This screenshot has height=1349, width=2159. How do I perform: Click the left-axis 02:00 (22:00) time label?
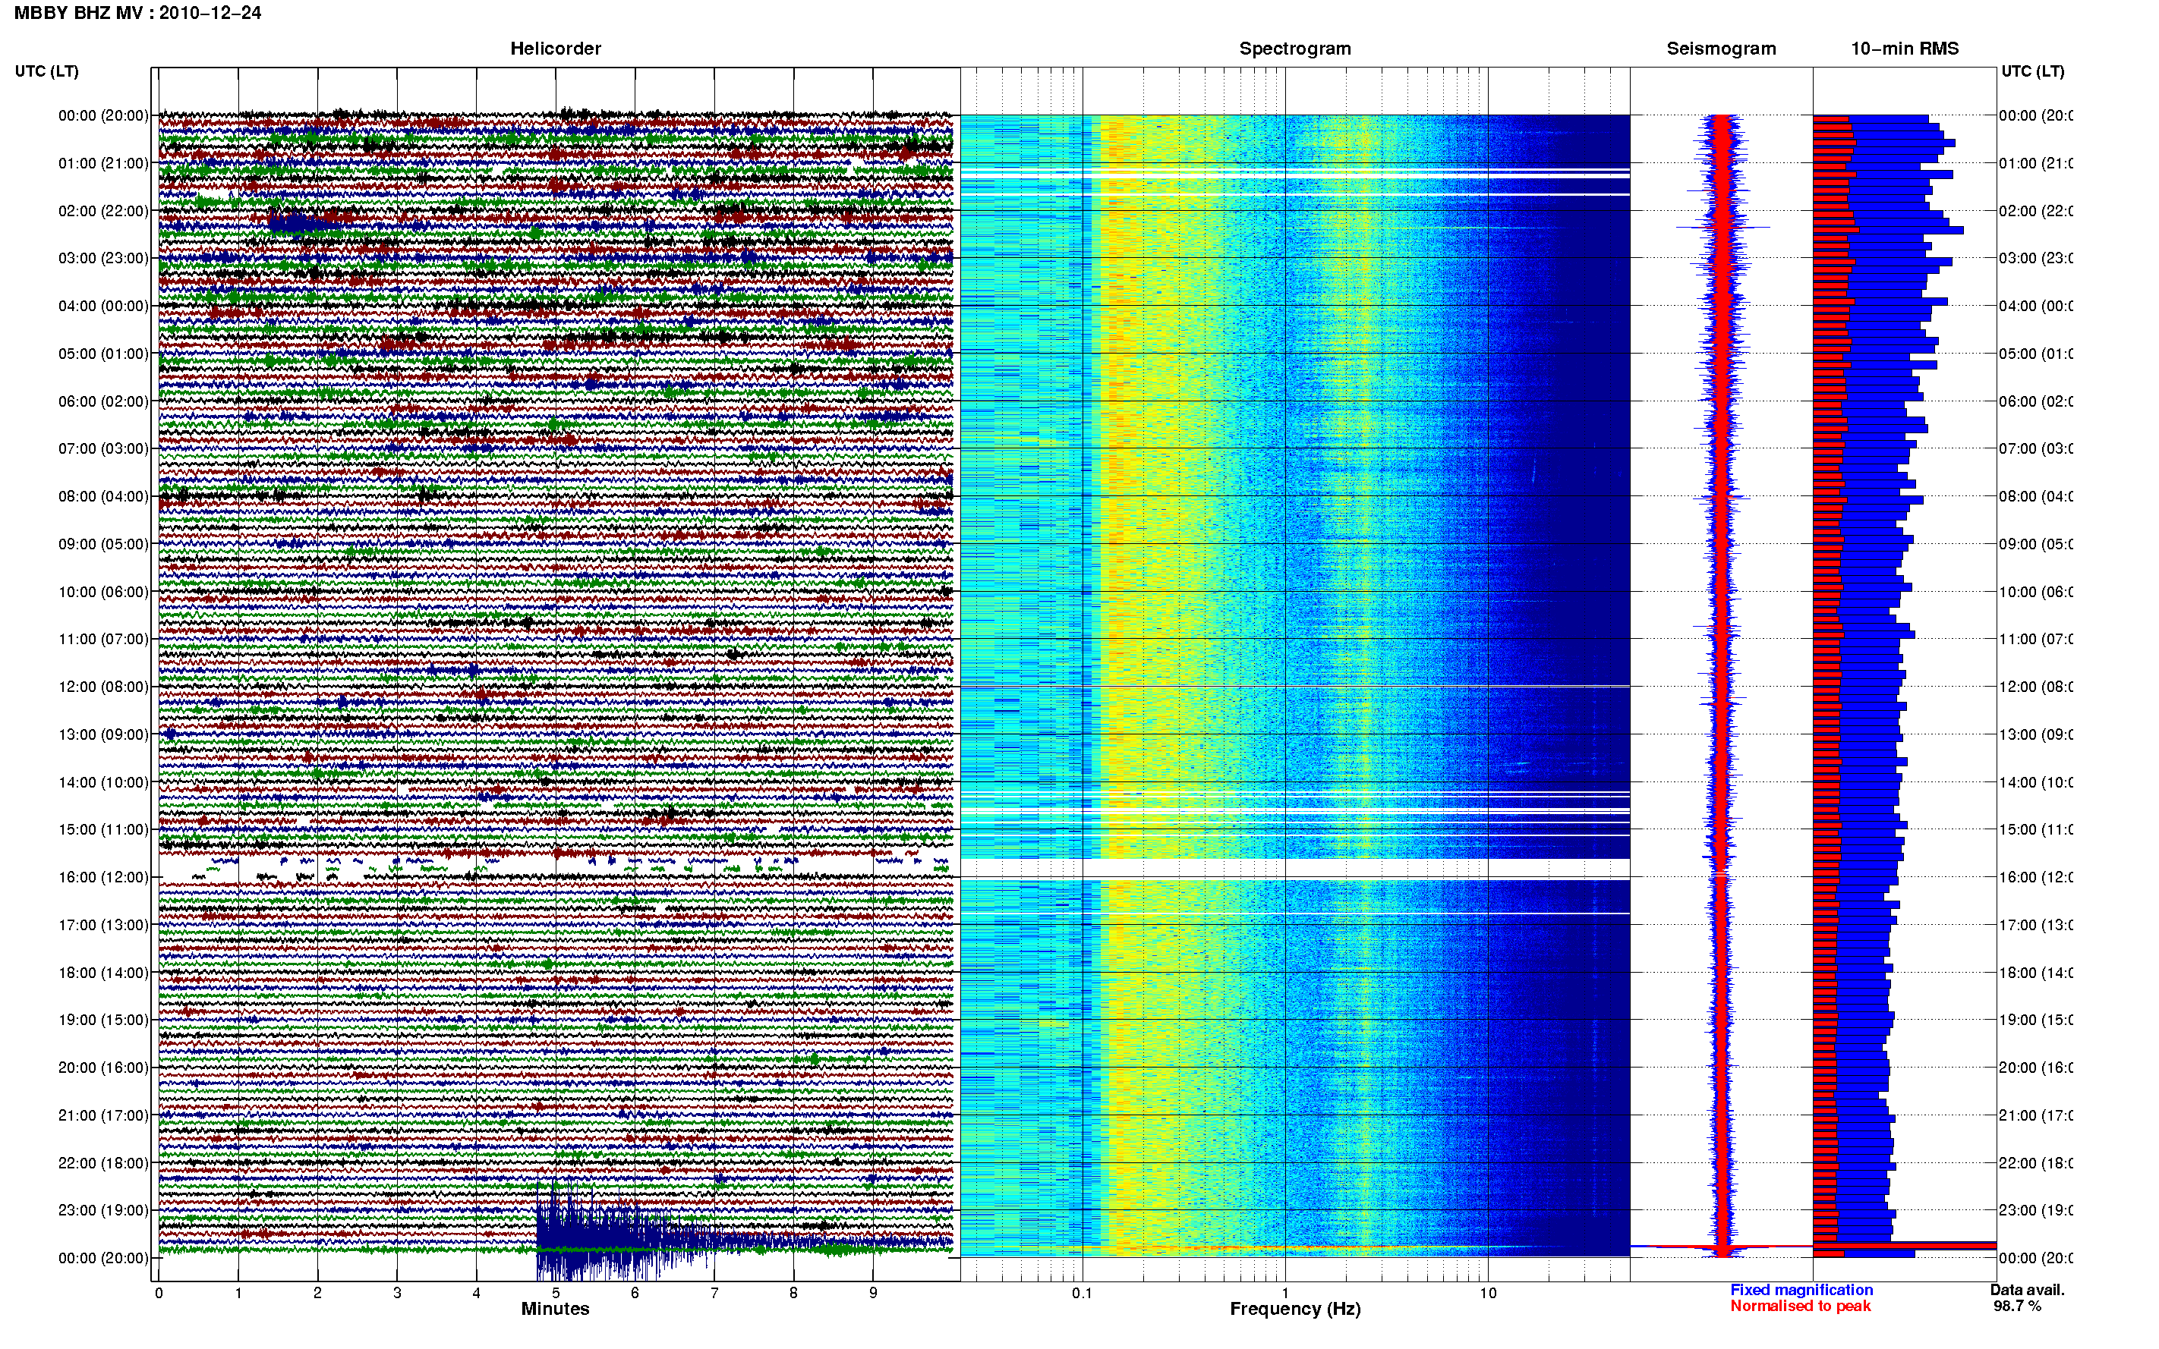tap(103, 211)
